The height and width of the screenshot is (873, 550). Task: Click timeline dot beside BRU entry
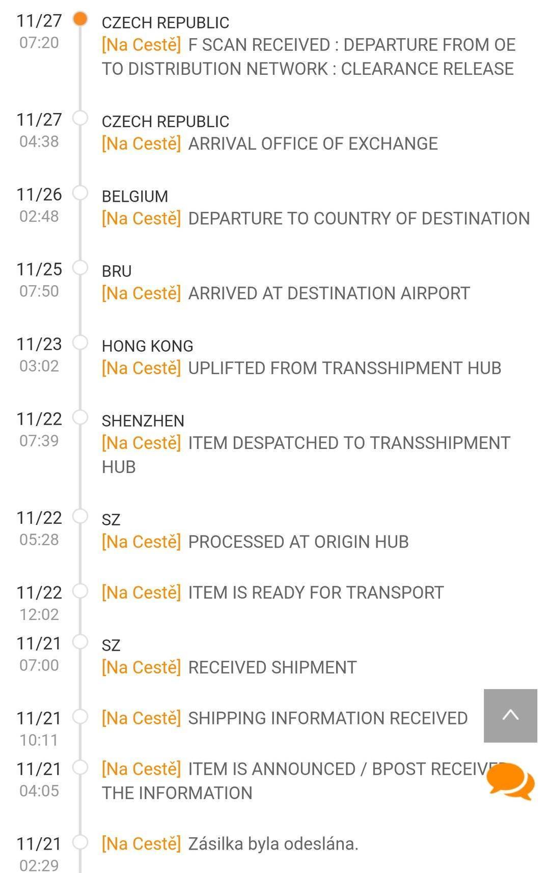(80, 268)
